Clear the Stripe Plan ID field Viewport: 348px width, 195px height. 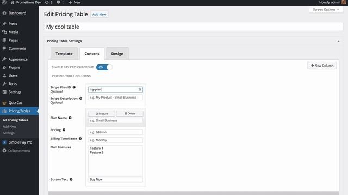coord(140,89)
